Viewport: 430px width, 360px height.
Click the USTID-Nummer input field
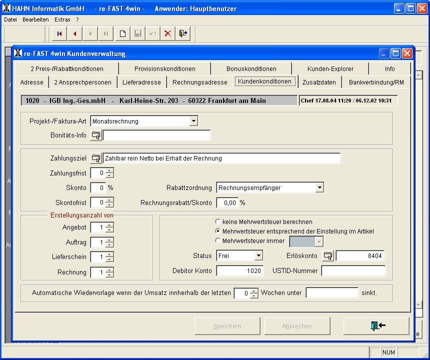[x=353, y=271]
